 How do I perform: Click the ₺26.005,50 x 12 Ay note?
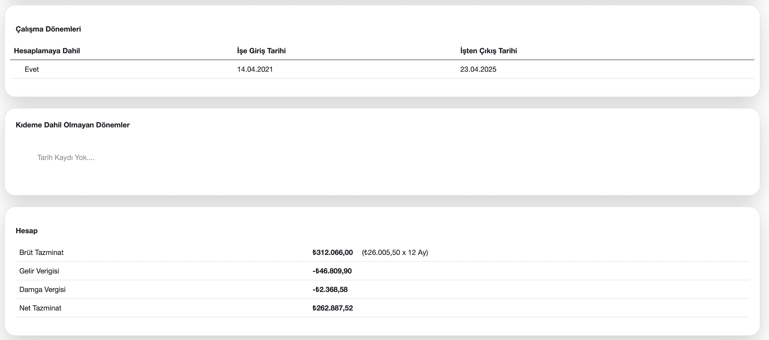(x=395, y=252)
